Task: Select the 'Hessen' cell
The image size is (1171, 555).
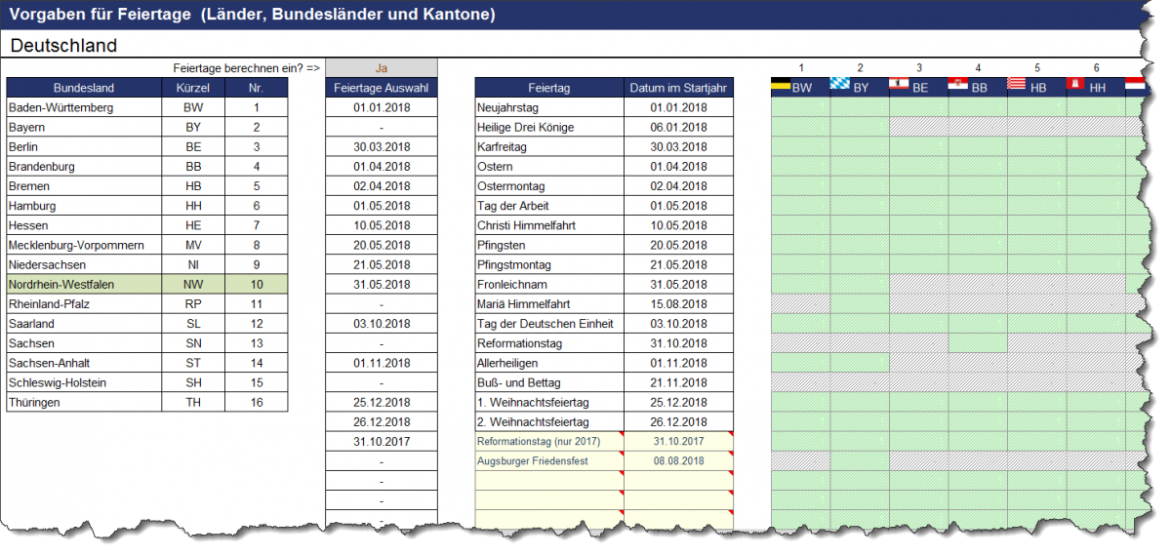Action: [x=84, y=225]
